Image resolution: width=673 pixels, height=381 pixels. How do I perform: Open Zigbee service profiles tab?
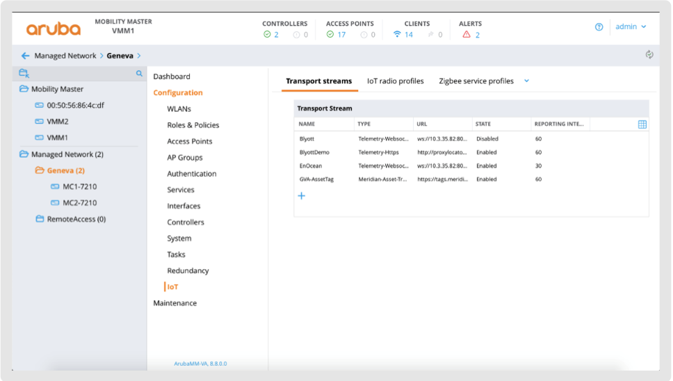point(476,81)
